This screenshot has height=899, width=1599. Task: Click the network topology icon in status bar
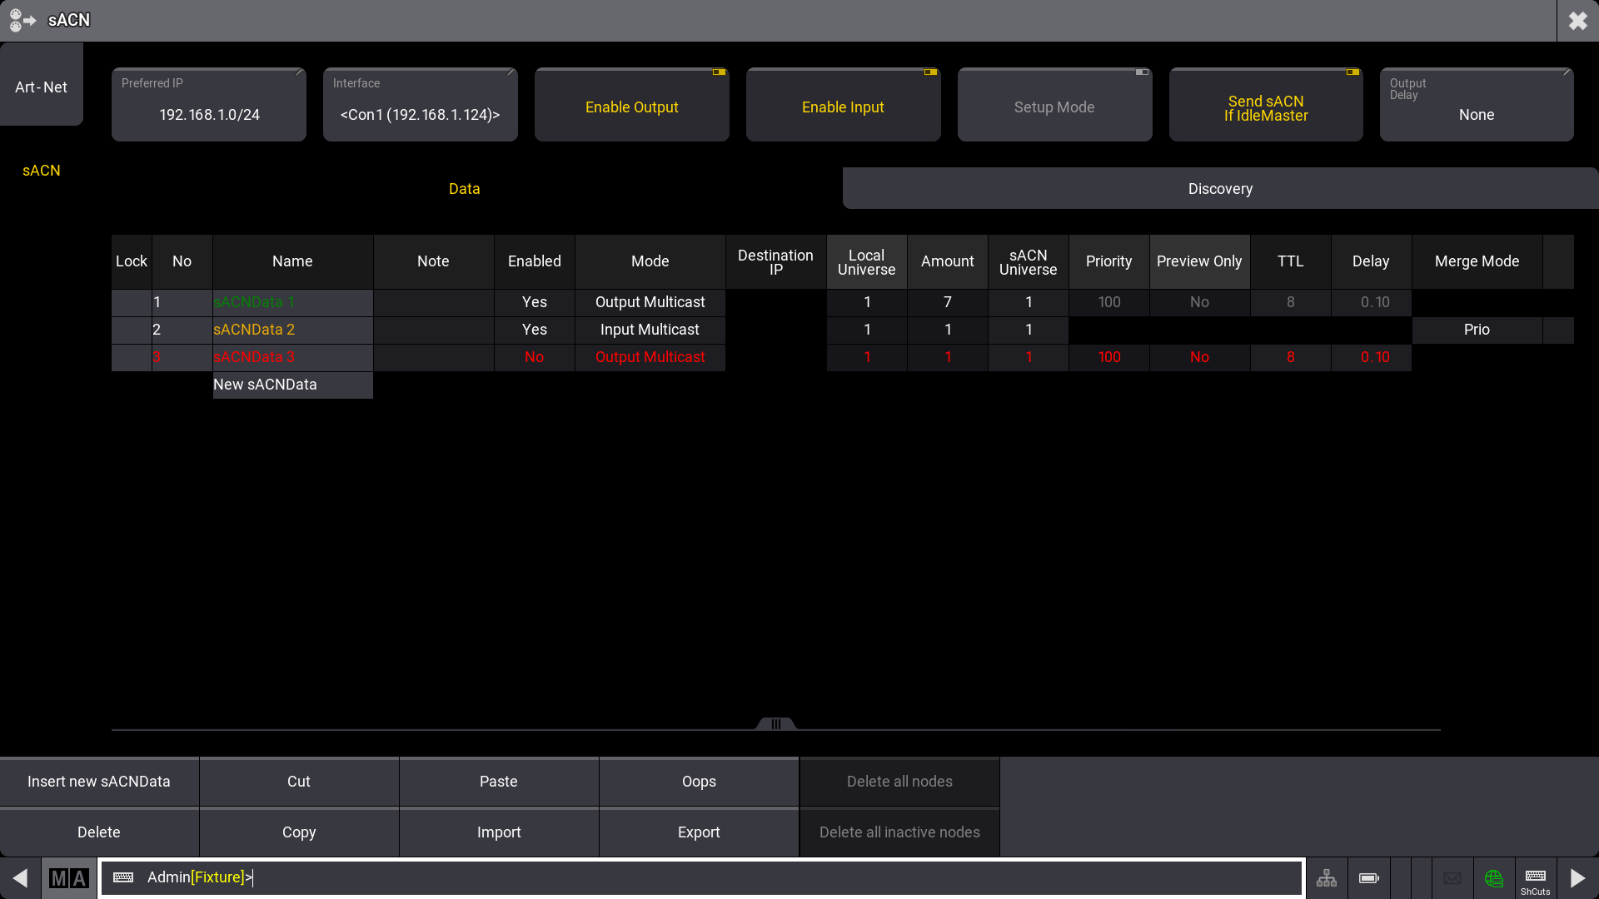[x=1327, y=878]
